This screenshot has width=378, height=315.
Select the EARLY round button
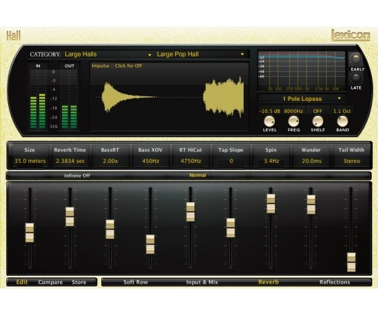[x=356, y=59]
